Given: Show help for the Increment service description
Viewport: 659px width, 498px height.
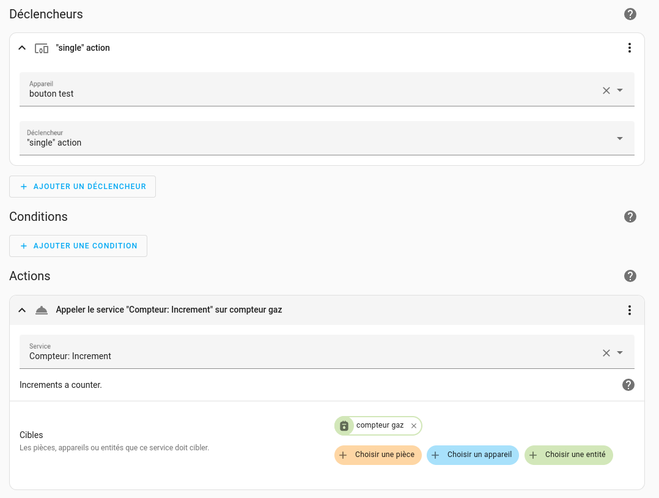Looking at the screenshot, I should (x=628, y=385).
